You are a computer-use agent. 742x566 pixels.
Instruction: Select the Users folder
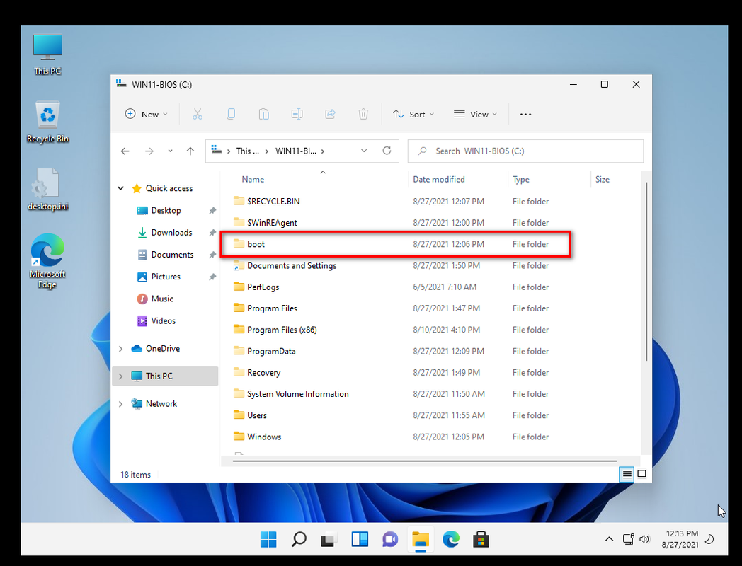pyautogui.click(x=396, y=415)
